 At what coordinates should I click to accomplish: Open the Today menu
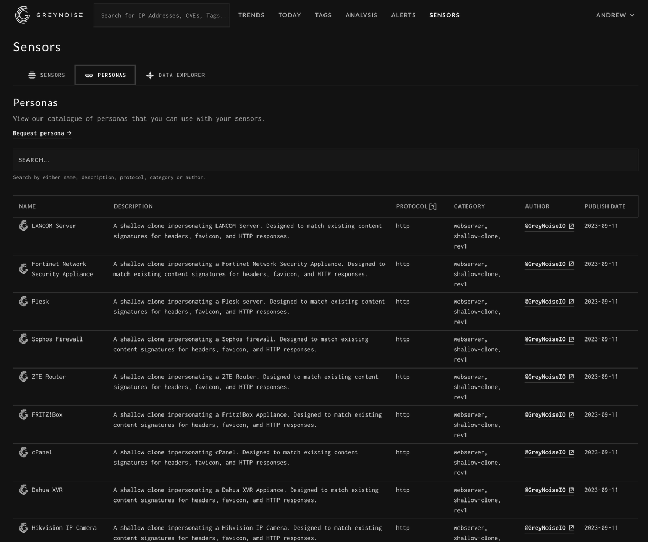pyautogui.click(x=289, y=15)
